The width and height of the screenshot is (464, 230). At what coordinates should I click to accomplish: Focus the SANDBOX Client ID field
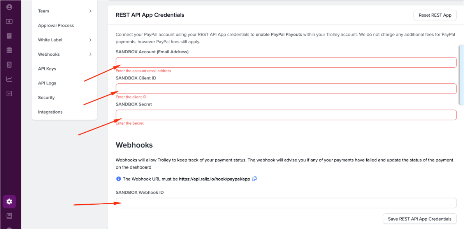pos(286,88)
